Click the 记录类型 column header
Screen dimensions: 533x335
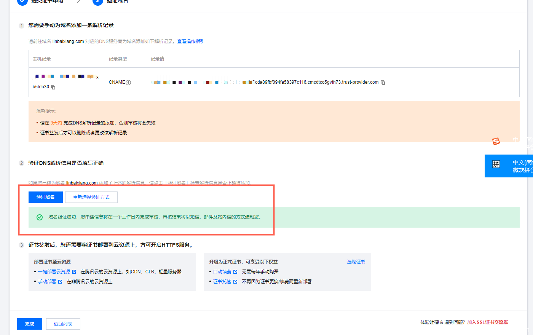coord(118,59)
